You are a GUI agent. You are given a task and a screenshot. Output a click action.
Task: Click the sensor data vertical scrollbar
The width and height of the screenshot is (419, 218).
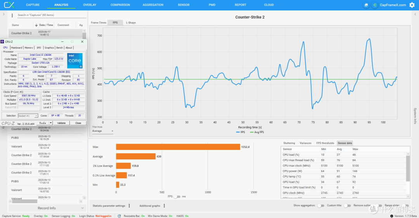(x=408, y=169)
